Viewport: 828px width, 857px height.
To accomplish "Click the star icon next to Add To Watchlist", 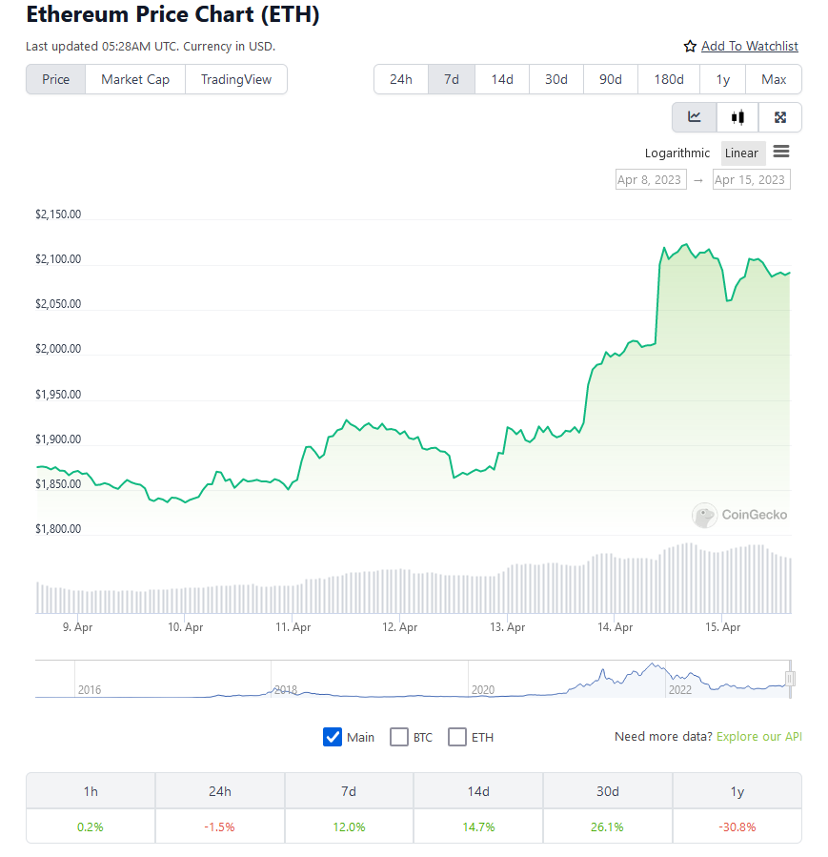I will [x=689, y=46].
